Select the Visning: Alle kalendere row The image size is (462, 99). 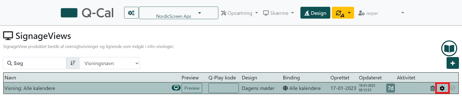click(x=231, y=88)
